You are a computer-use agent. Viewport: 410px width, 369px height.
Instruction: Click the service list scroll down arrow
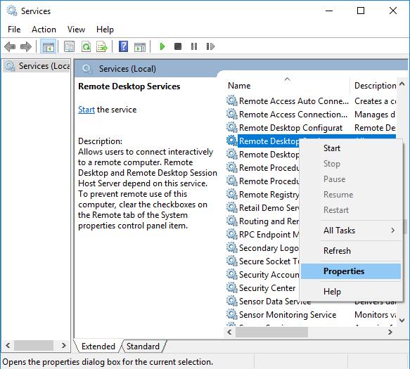pyautogui.click(x=402, y=320)
